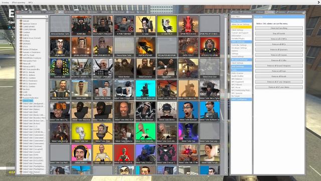Screen dimensions: 321x181
Task: Open the NPCs menu in top bar
Action: tap(30, 3)
